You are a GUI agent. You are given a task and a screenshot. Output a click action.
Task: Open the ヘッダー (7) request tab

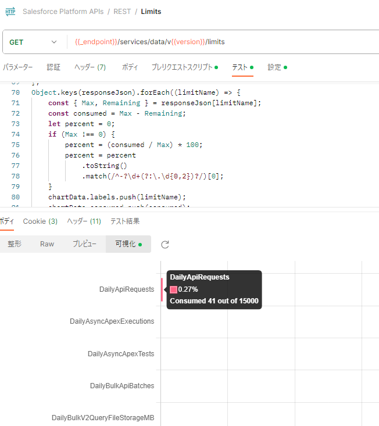pos(90,67)
